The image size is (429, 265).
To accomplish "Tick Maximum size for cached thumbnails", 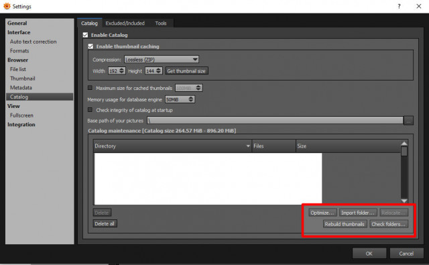I will 90,88.
